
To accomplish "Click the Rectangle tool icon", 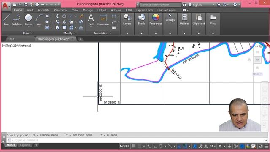I will point(47,16).
